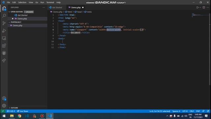
Task: Open the File menu
Action: click(8, 2)
